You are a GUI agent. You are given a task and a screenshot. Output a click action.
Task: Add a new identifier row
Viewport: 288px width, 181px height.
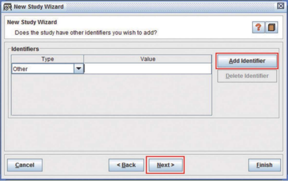click(x=247, y=61)
